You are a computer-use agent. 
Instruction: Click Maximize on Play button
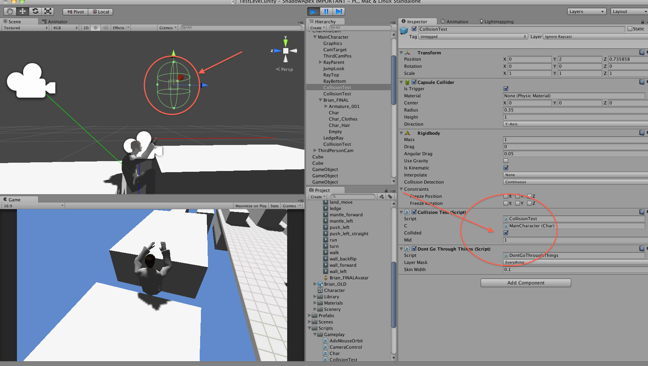[251, 206]
